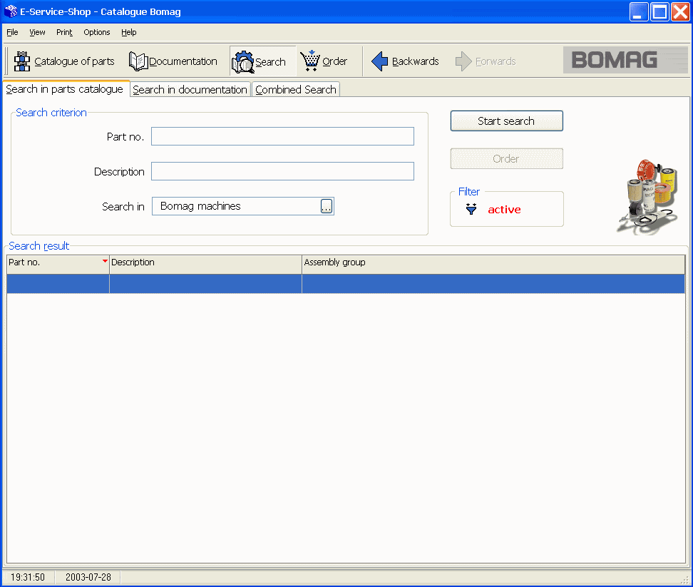
Task: Click the Start search button
Action: [506, 121]
